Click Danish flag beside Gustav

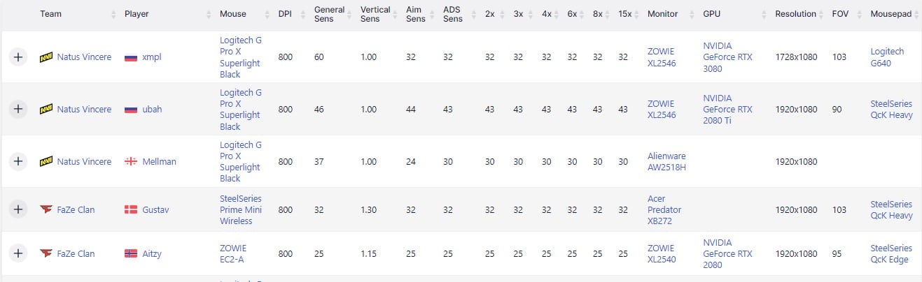130,209
